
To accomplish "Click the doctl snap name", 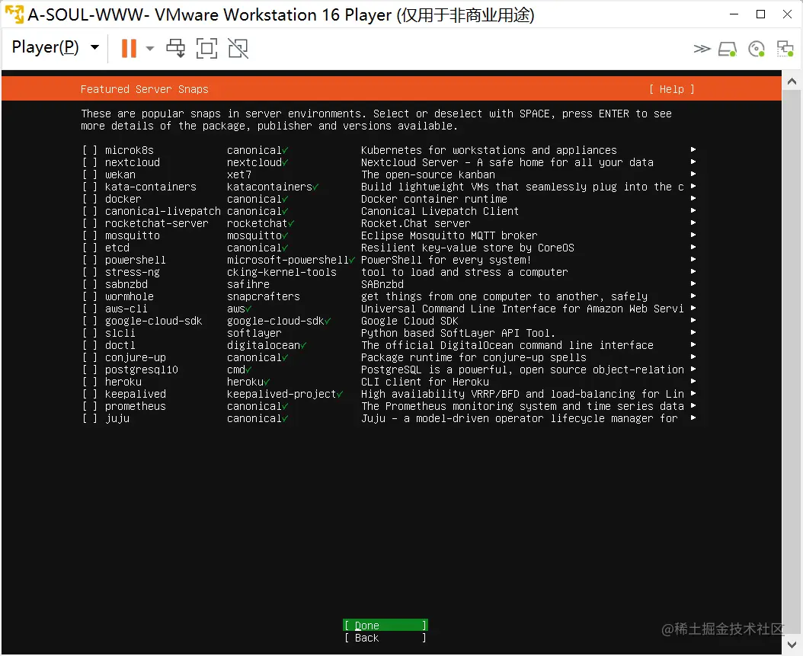I will pyautogui.click(x=120, y=346).
